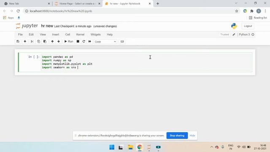270x152 pixels.
Task: Bookmark this page with star icon
Action: [x=237, y=11]
